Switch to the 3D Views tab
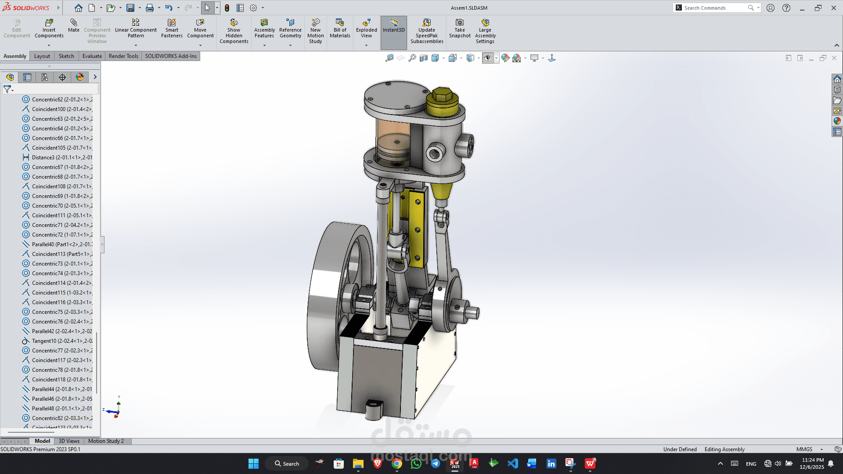This screenshot has width=843, height=474. (69, 441)
